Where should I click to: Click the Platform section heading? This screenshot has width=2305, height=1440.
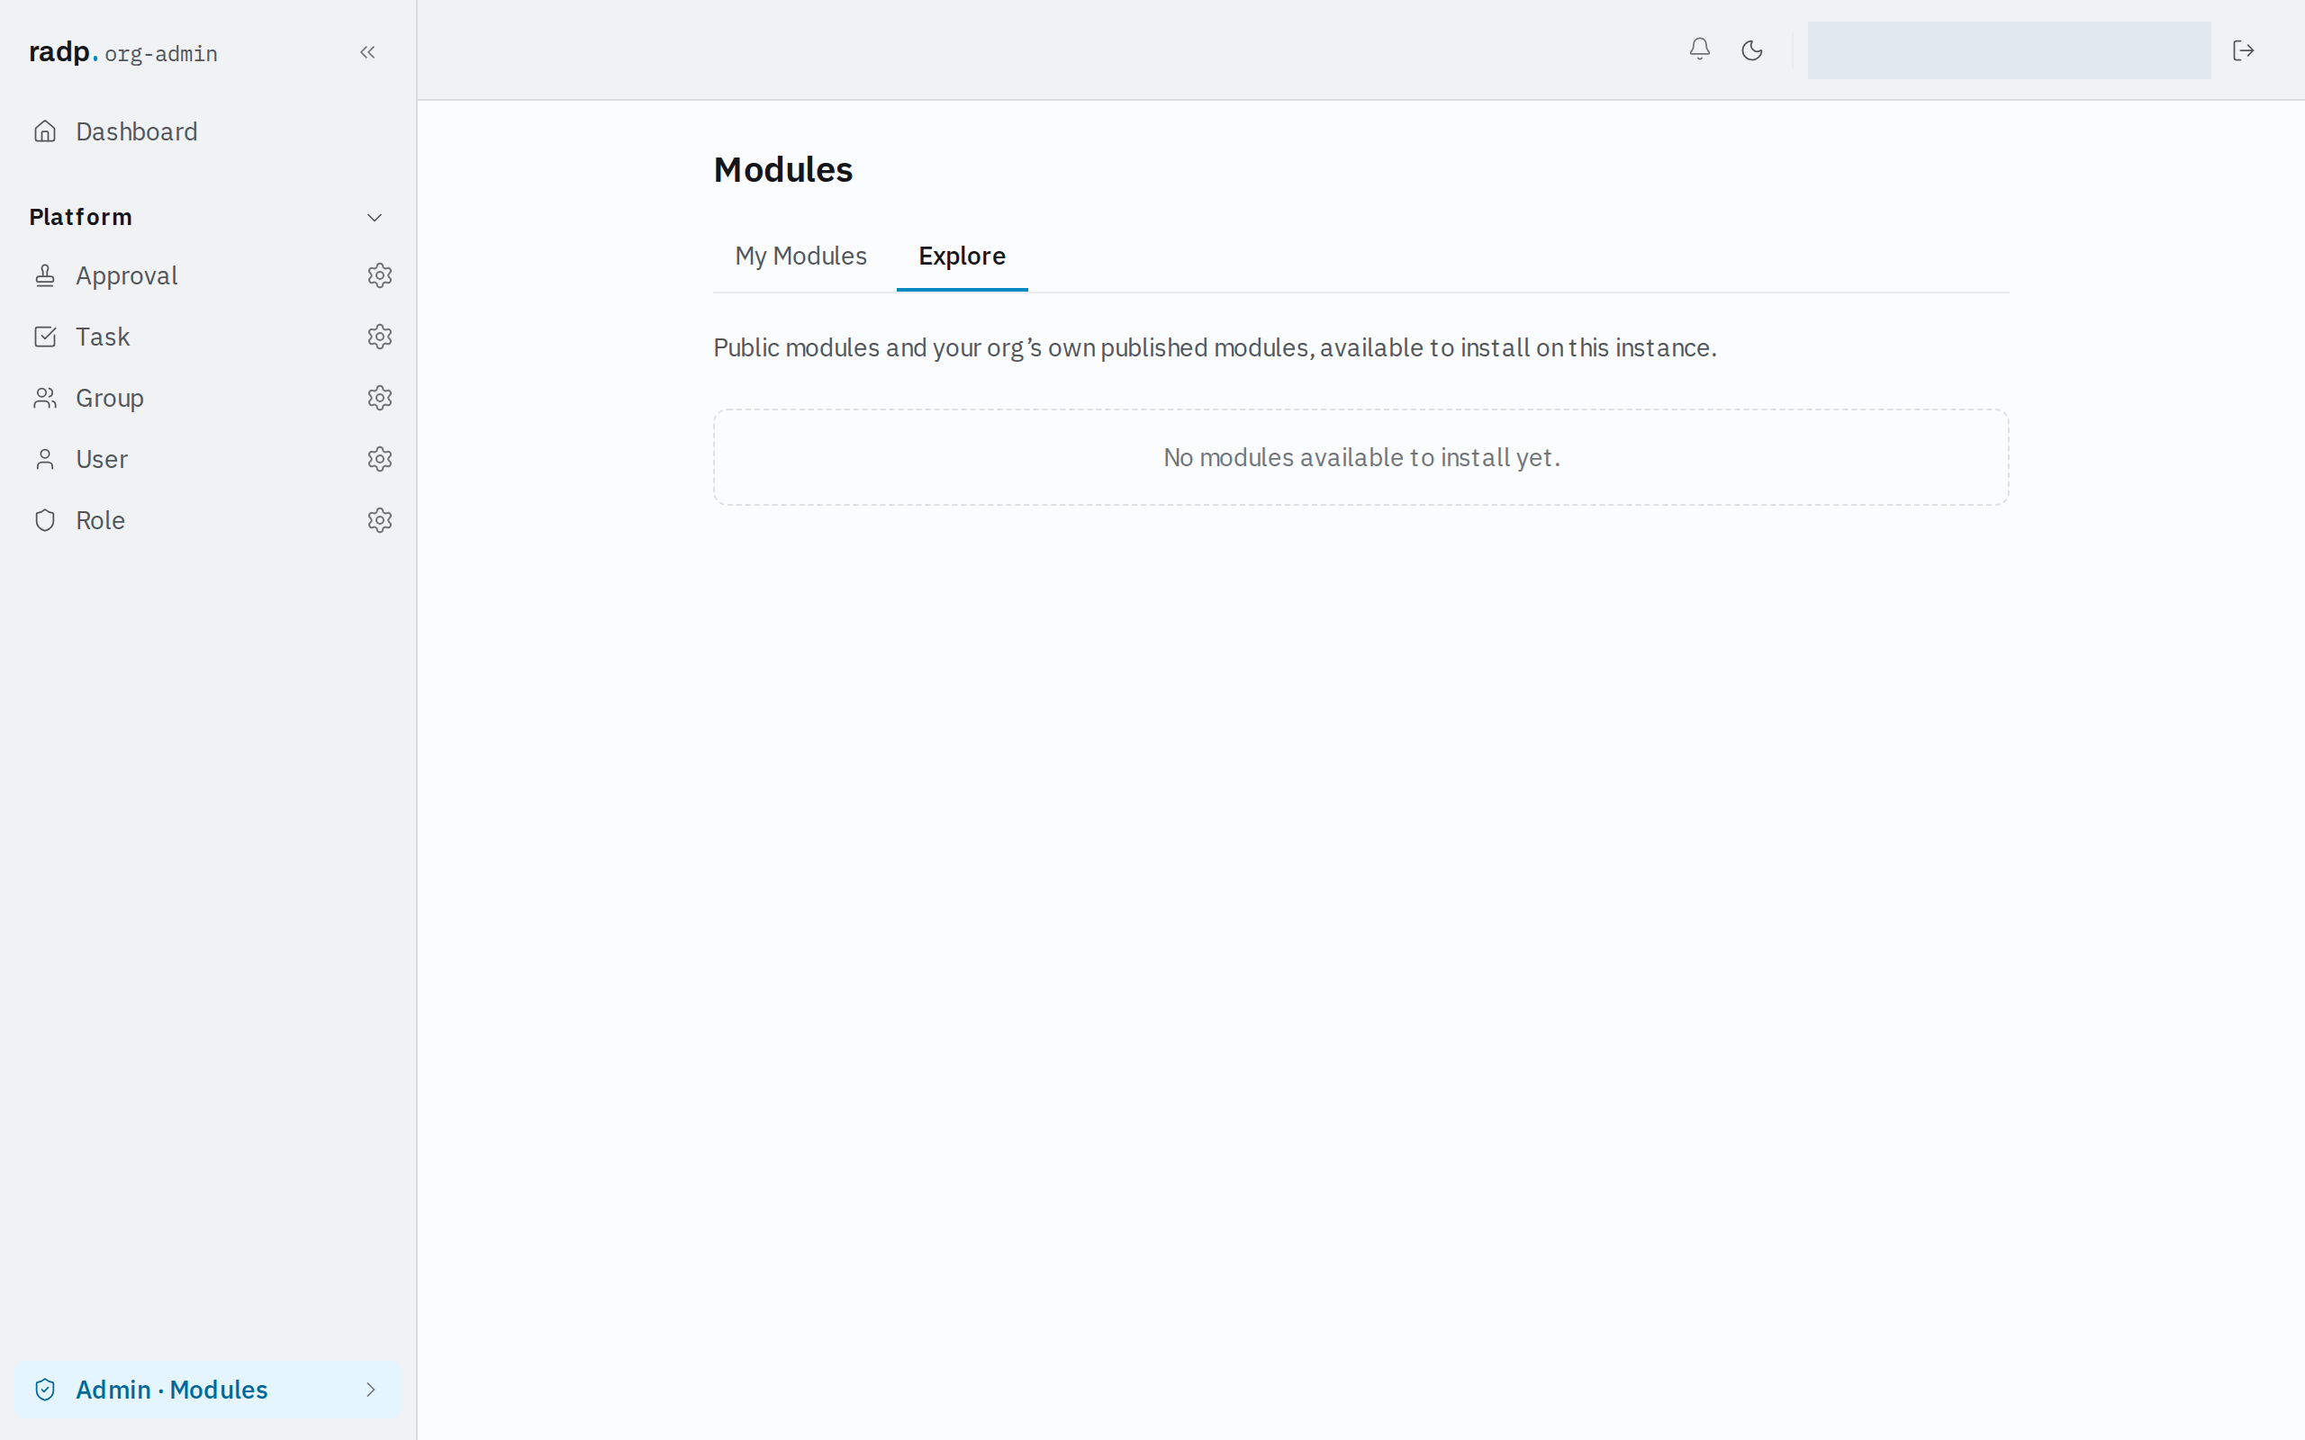(81, 217)
